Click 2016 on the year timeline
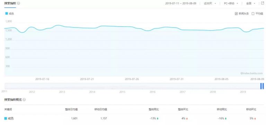Image resolution: width=266 pixels, height=125 pixels. click(152, 92)
